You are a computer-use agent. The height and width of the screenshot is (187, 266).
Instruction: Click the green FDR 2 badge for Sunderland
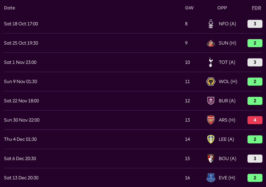255,43
